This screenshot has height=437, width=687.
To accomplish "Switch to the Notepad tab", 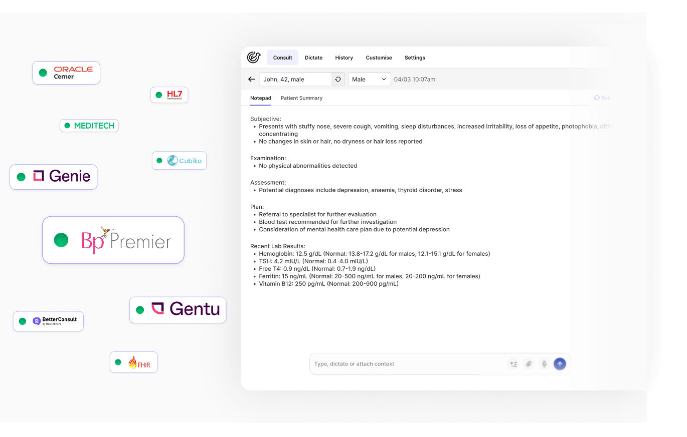I will coord(261,98).
